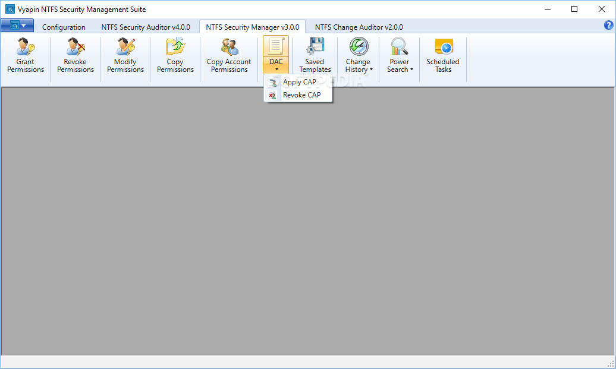Maximize the Vyapin window
The height and width of the screenshot is (369, 616).
574,9
